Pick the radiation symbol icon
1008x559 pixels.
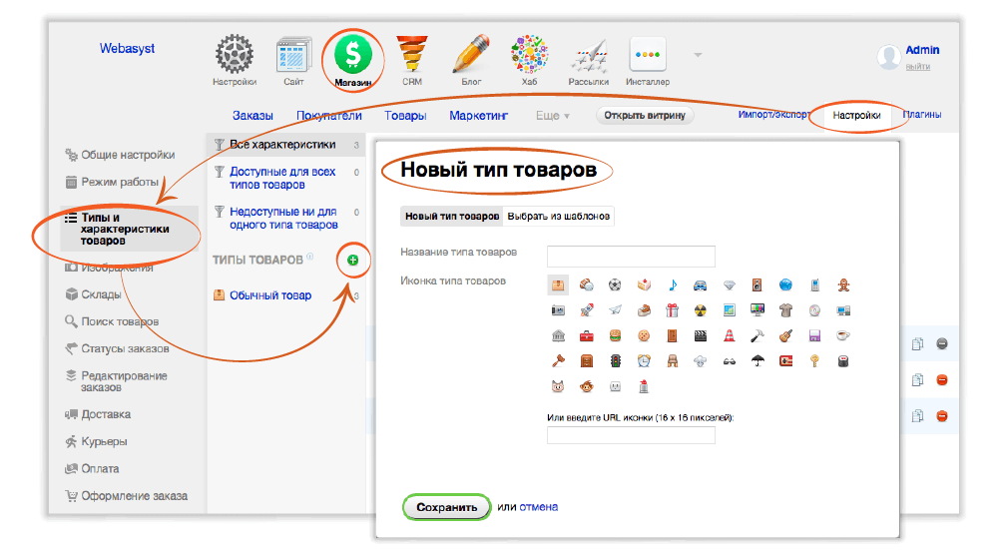pos(700,310)
